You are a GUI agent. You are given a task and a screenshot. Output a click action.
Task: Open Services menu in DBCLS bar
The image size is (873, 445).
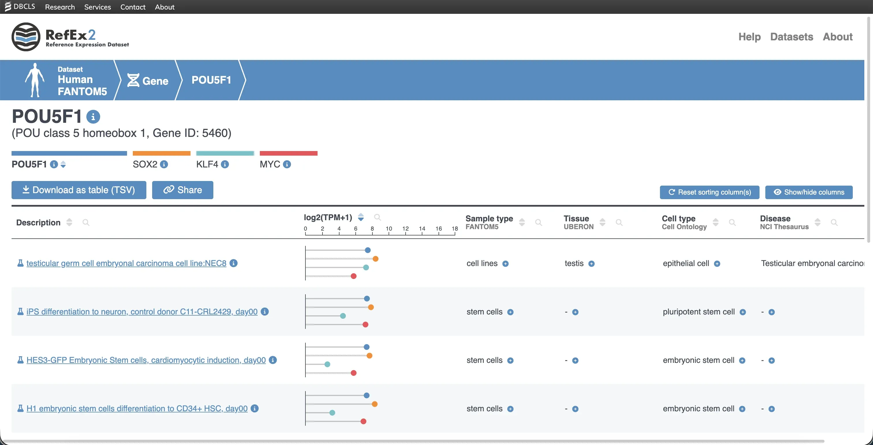(98, 7)
